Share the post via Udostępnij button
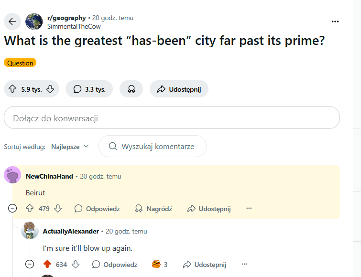The width and height of the screenshot is (361, 277). click(179, 89)
